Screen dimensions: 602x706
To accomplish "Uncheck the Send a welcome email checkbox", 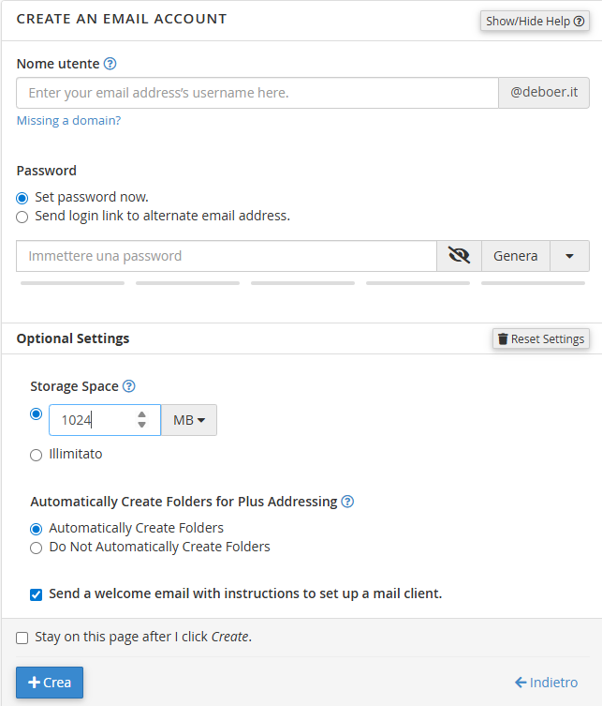I will pos(37,593).
